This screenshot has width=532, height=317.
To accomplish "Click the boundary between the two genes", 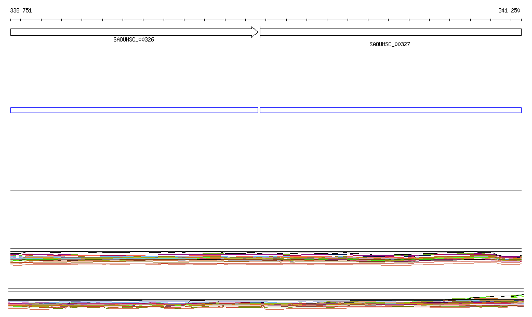I will click(x=259, y=32).
